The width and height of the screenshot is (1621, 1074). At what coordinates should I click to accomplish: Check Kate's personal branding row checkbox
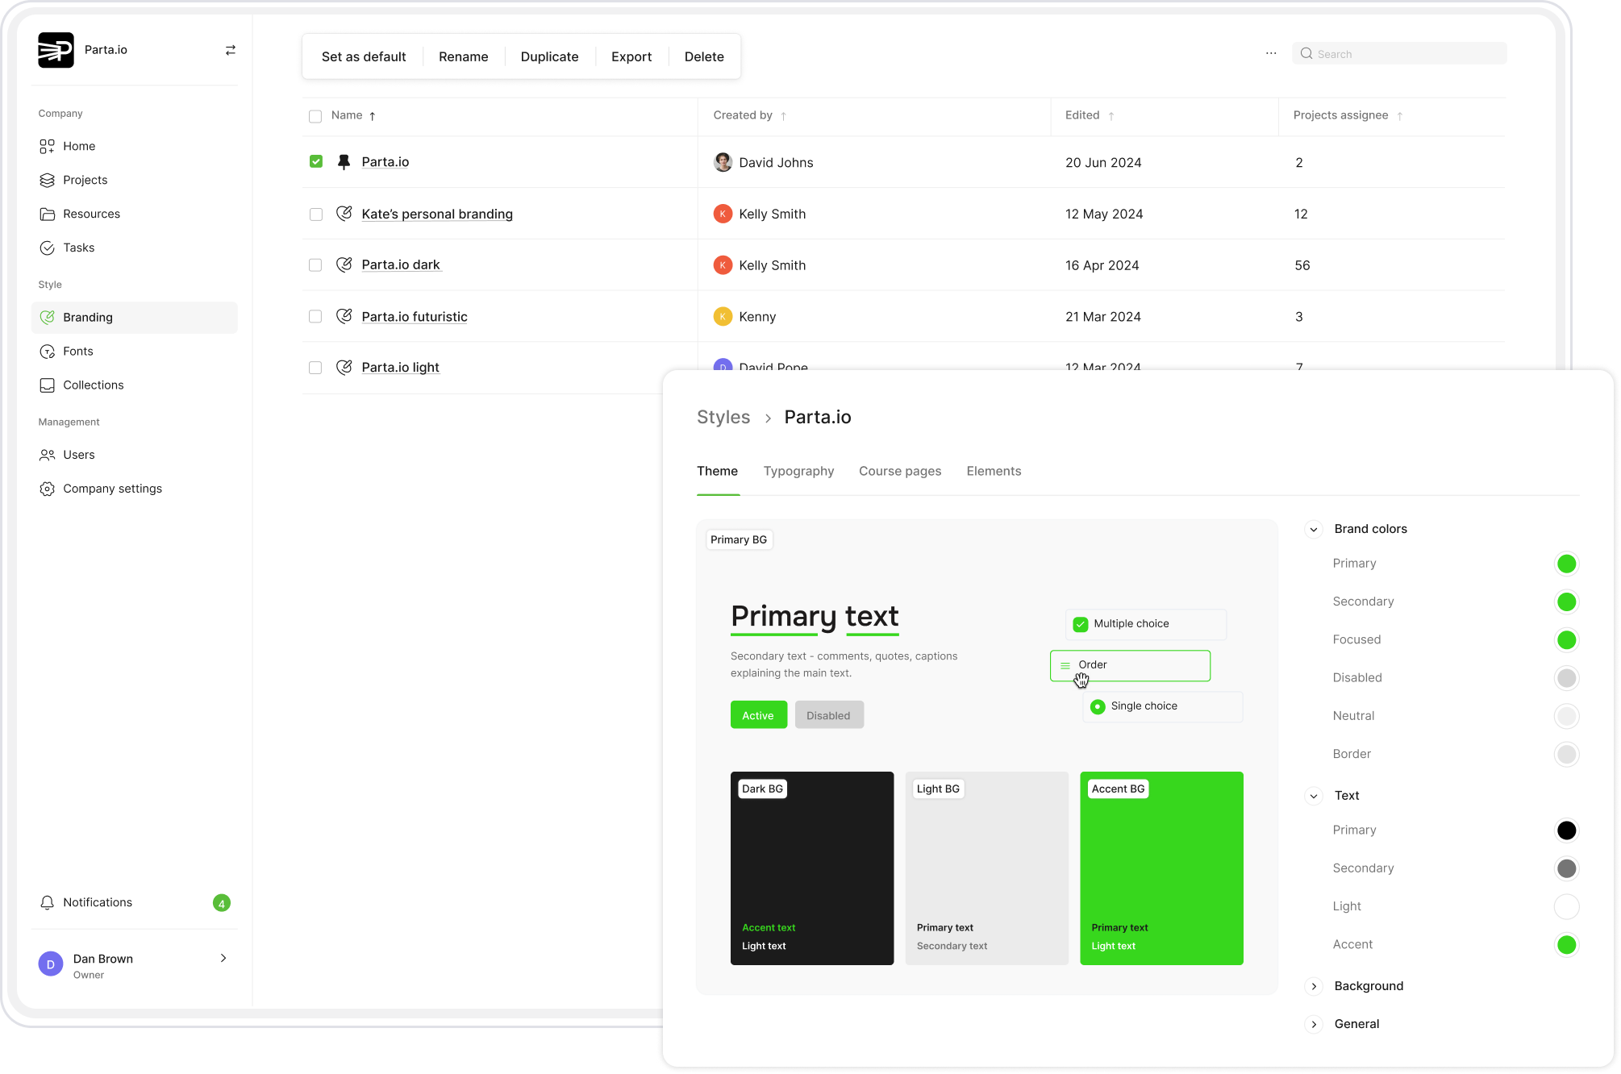tap(316, 214)
